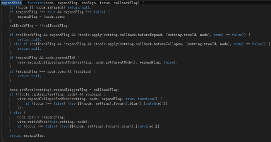The height and width of the screenshot is (142, 271).
Task: Click the 'else if' keywords before the beforeCollapse check
Action: pyautogui.click(x=21, y=44)
